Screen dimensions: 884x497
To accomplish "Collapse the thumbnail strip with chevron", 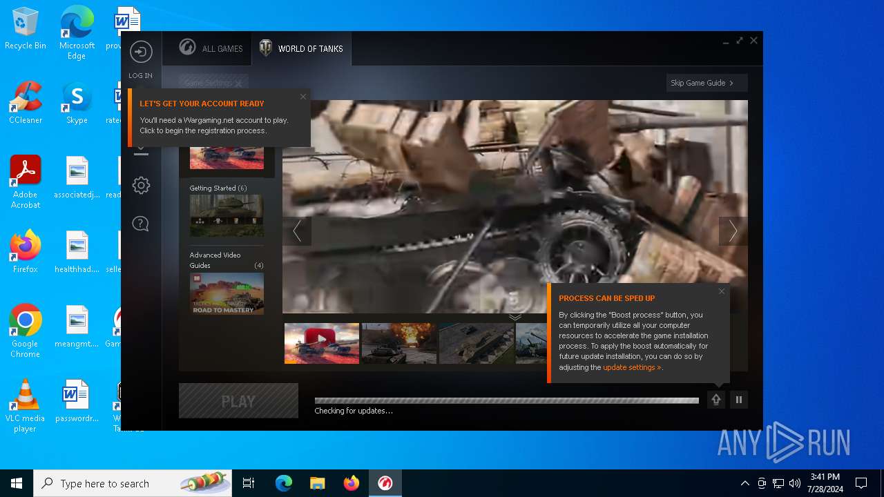I will (515, 317).
